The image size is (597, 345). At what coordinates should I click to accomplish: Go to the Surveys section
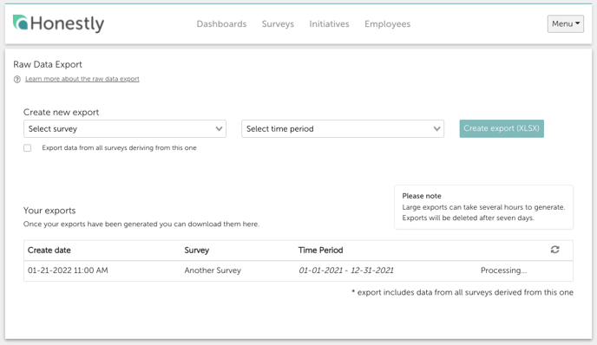pyautogui.click(x=278, y=24)
